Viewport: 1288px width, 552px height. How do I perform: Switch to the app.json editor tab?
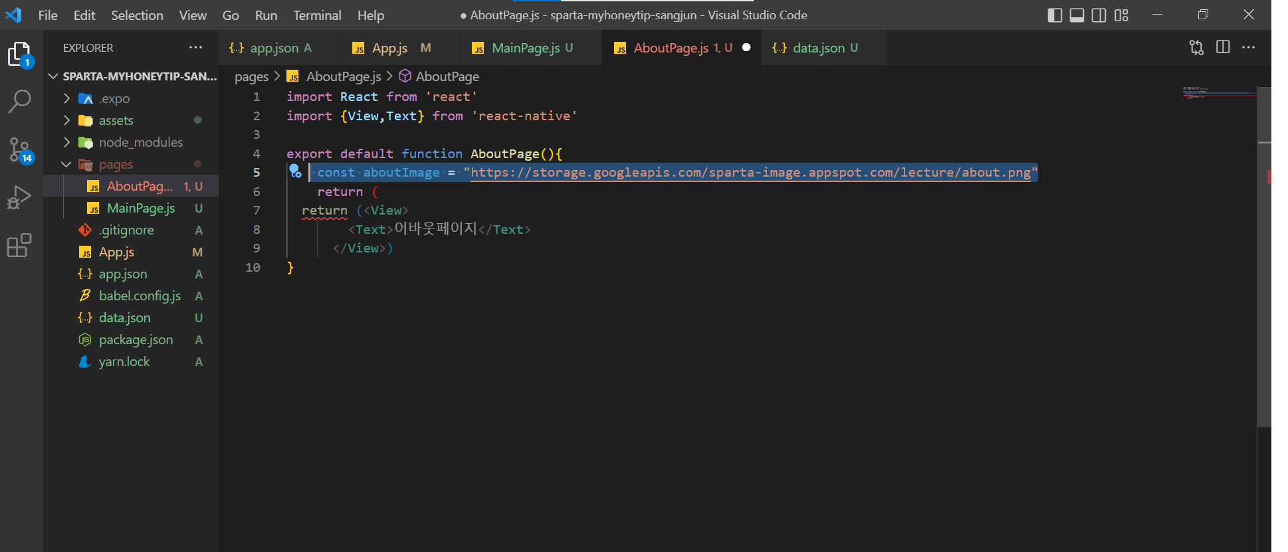(278, 48)
